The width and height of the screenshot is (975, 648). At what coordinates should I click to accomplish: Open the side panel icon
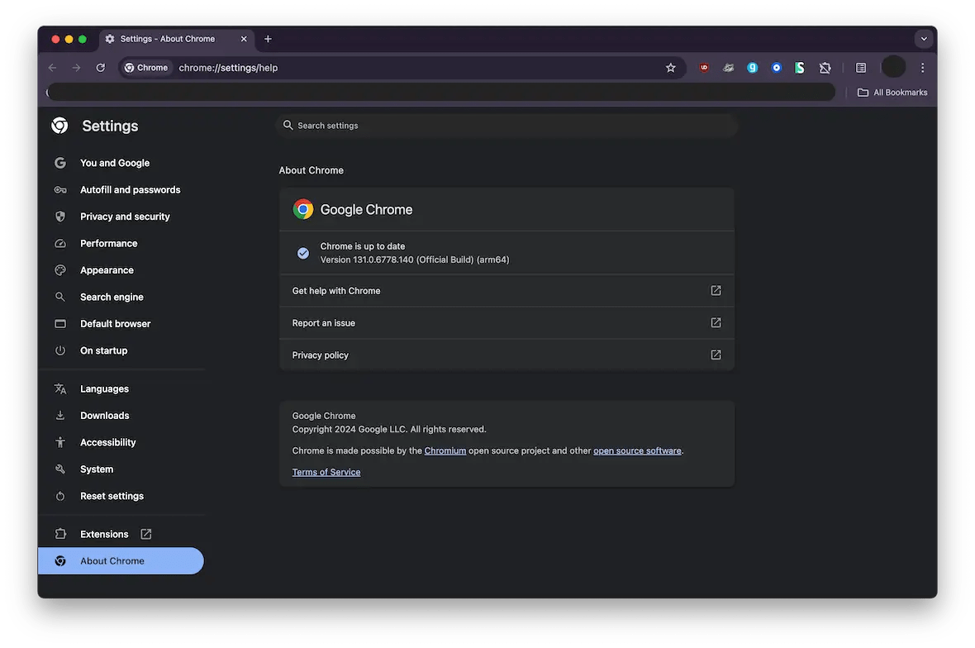[861, 68]
